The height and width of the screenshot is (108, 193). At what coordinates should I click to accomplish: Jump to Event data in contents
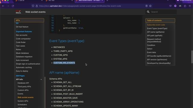click(x=151, y=52)
